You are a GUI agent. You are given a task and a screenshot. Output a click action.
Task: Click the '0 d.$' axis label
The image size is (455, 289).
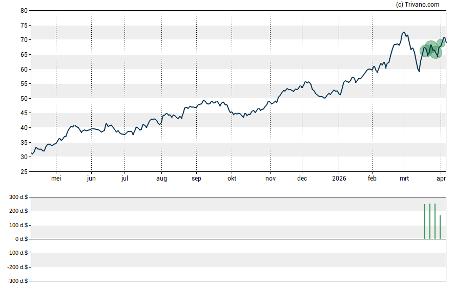(22, 239)
